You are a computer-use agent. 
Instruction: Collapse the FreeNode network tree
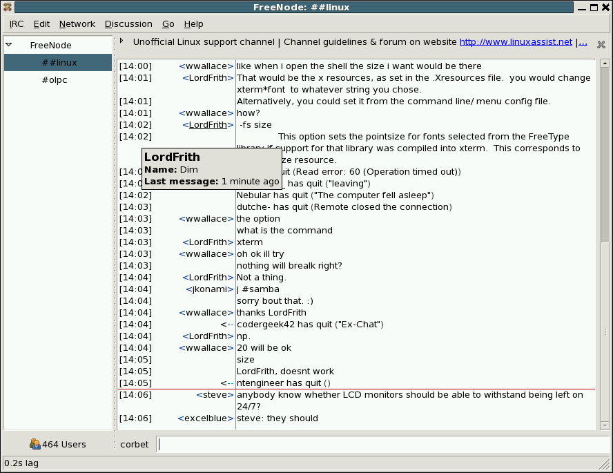point(8,45)
